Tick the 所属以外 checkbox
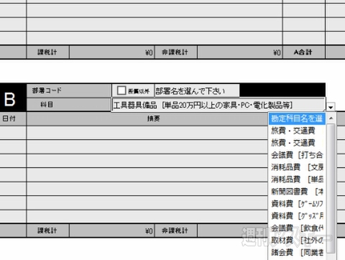This screenshot has height=260, width=345. (121, 90)
